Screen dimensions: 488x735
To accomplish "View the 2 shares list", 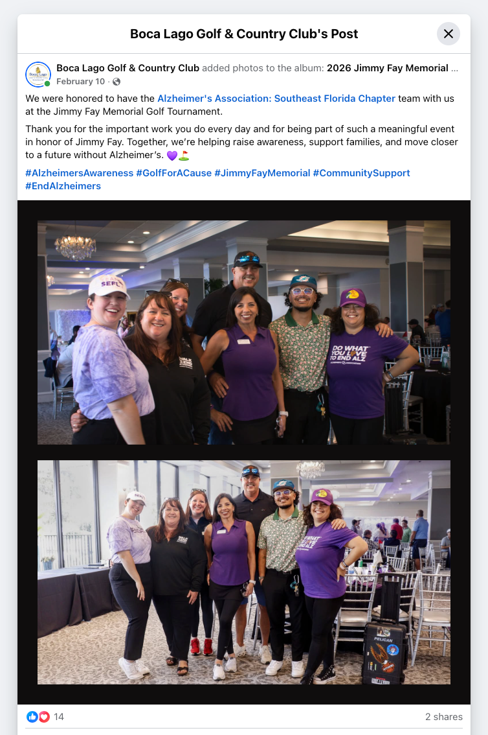I will point(443,717).
